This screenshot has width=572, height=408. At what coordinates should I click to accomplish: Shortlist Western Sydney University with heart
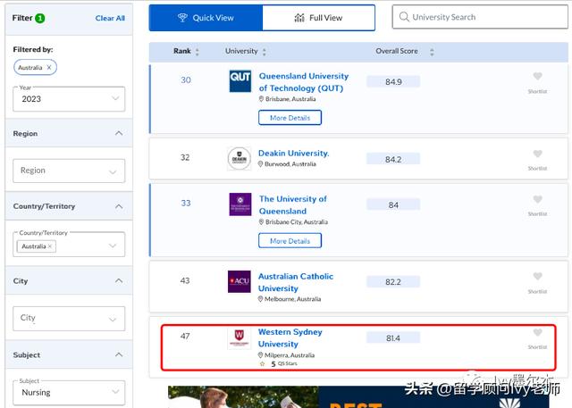pyautogui.click(x=537, y=332)
